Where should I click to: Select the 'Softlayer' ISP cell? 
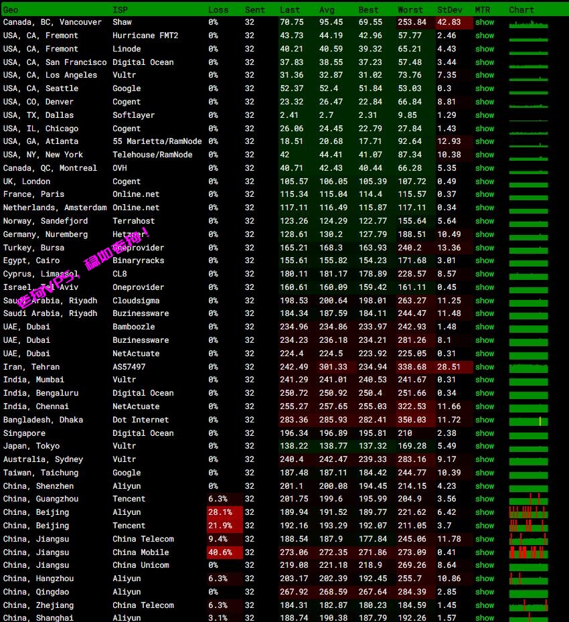(x=134, y=115)
